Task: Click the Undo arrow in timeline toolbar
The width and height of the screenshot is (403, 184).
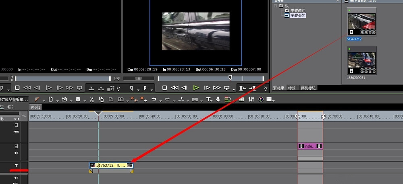Action: [x=154, y=99]
